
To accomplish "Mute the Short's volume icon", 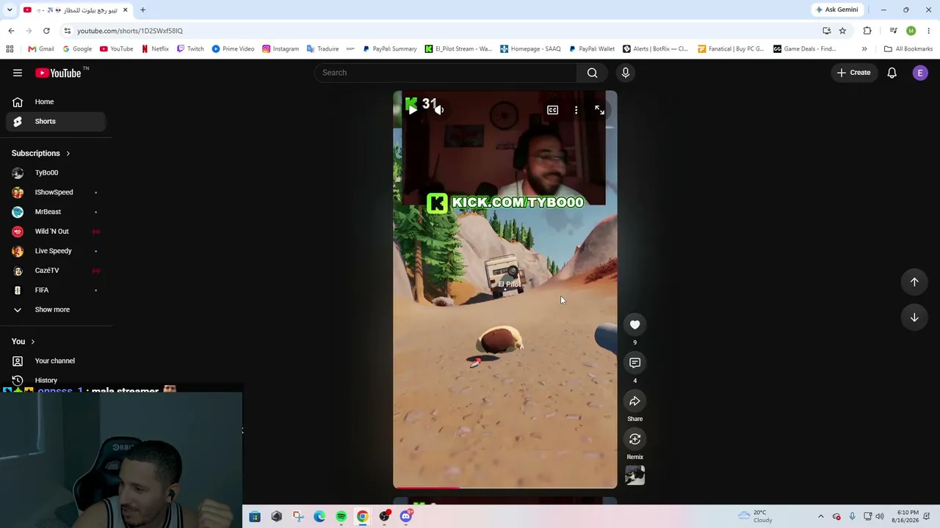I will coord(438,109).
